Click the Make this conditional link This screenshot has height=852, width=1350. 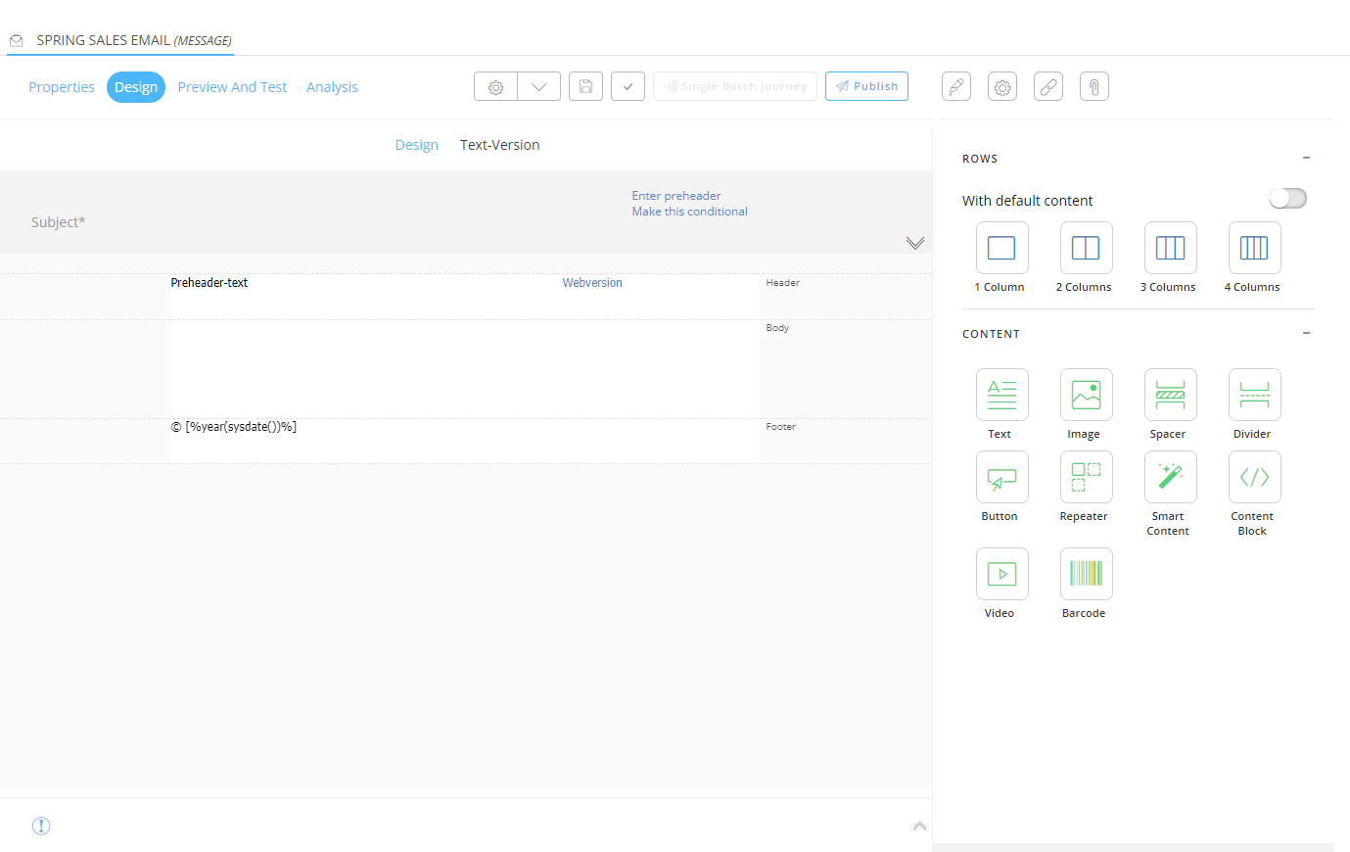[x=689, y=212]
